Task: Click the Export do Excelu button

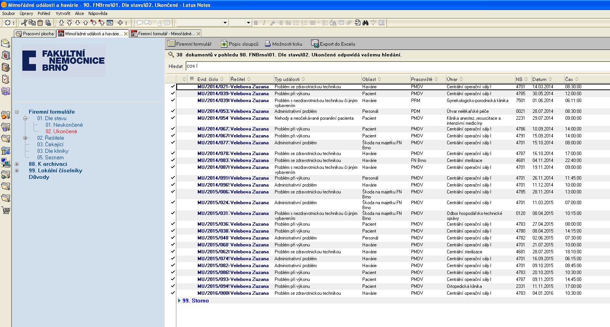Action: (333, 44)
